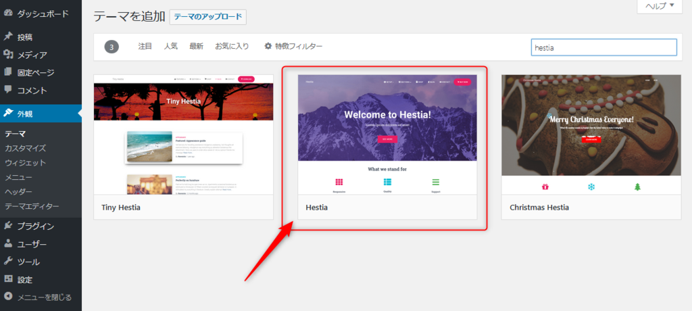
Task: Click the テーマを追加 page heading
Action: tap(129, 17)
